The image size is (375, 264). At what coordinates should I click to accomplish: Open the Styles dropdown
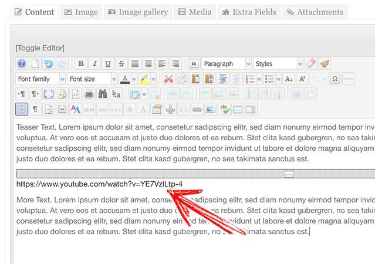click(278, 63)
